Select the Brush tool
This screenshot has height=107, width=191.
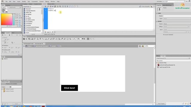coord(51,39)
